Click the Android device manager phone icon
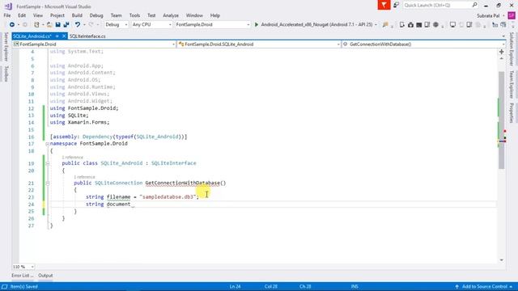This screenshot has height=291, width=518. pyautogui.click(x=402, y=25)
